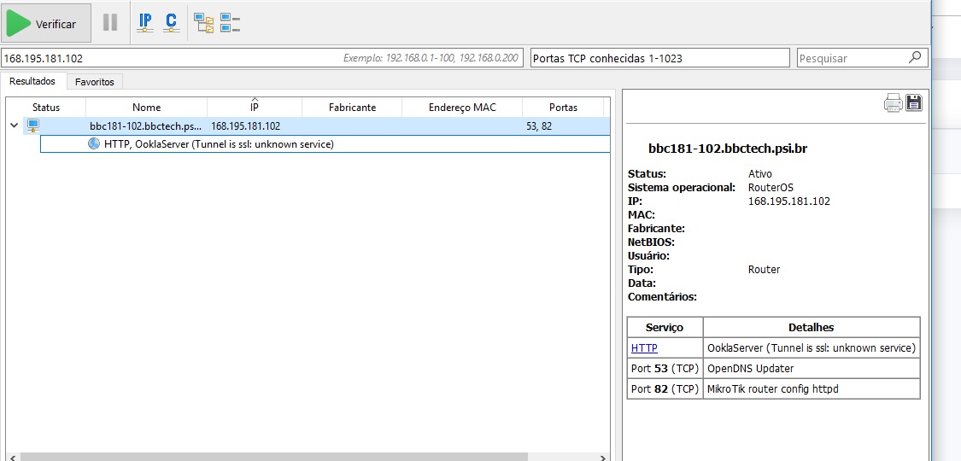961x461 pixels.
Task: Sort by the Fabricante column header
Action: tap(353, 107)
